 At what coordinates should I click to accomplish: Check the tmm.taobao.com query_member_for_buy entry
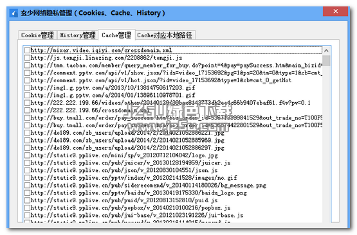(27, 65)
